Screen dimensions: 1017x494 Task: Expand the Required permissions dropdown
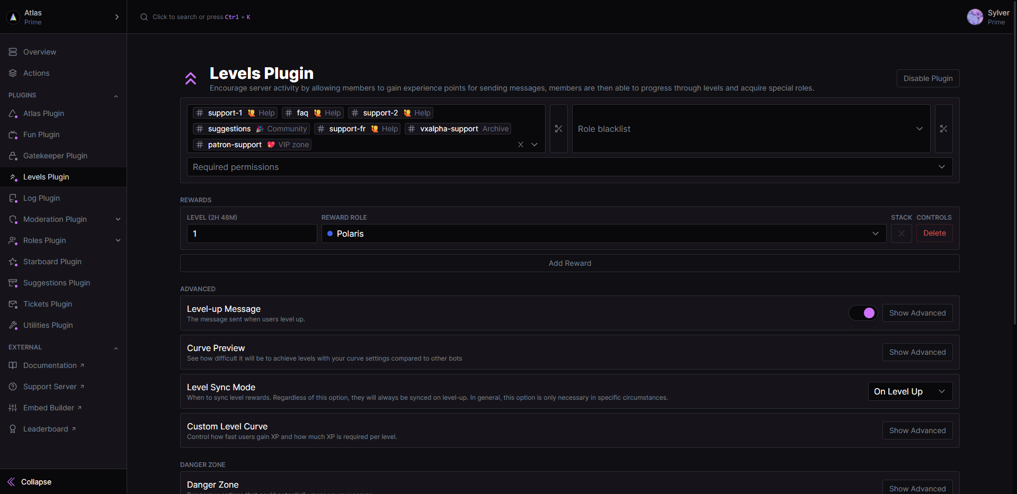[569, 167]
